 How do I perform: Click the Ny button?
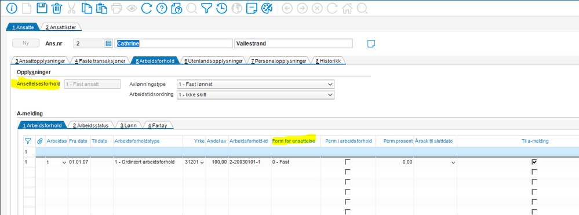tap(26, 43)
